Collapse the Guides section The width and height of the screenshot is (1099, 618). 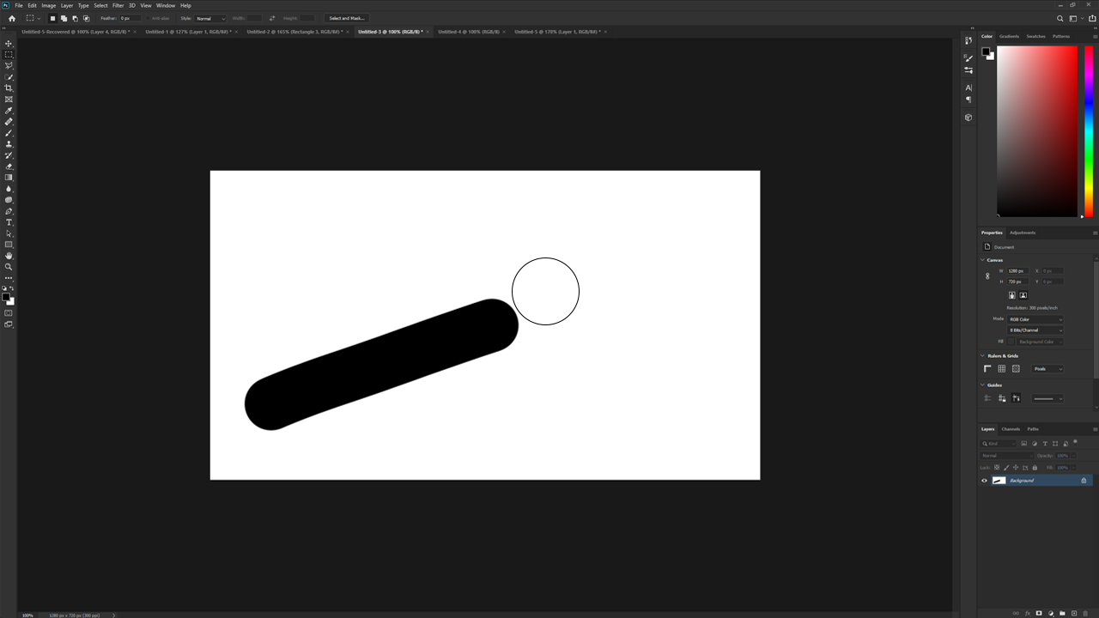tap(982, 385)
